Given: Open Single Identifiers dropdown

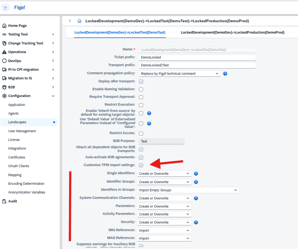Looking at the screenshot, I should point(164,174).
